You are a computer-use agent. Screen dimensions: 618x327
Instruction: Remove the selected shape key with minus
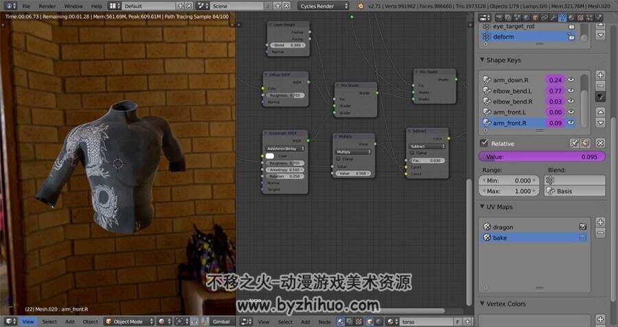click(x=600, y=86)
